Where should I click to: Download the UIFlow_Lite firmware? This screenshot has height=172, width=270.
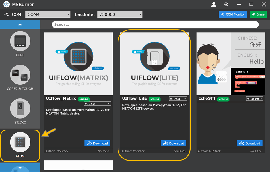(173, 143)
